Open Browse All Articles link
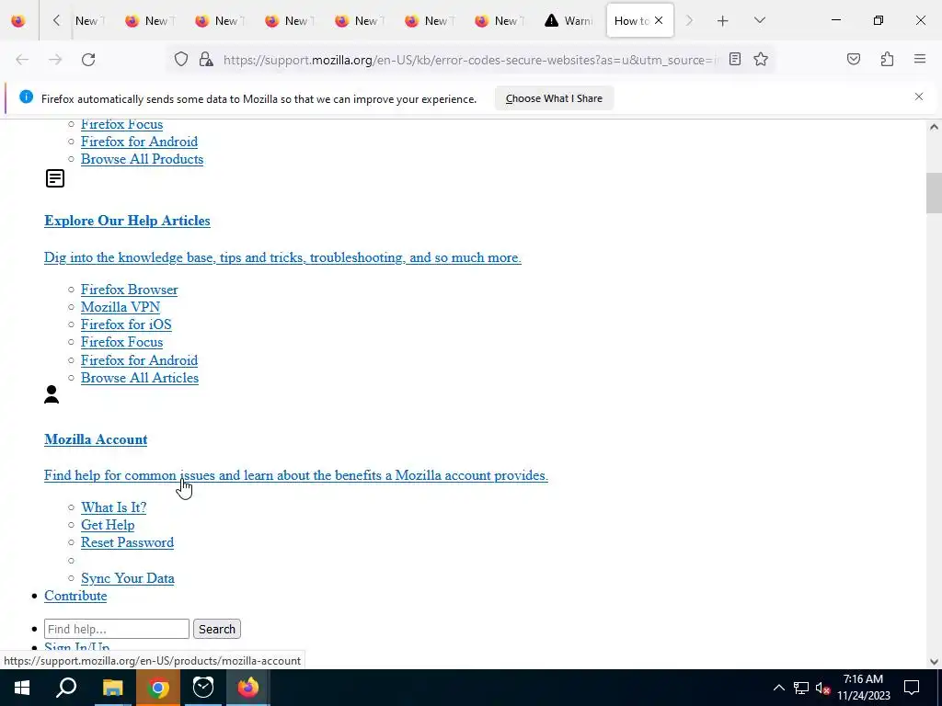 point(140,378)
